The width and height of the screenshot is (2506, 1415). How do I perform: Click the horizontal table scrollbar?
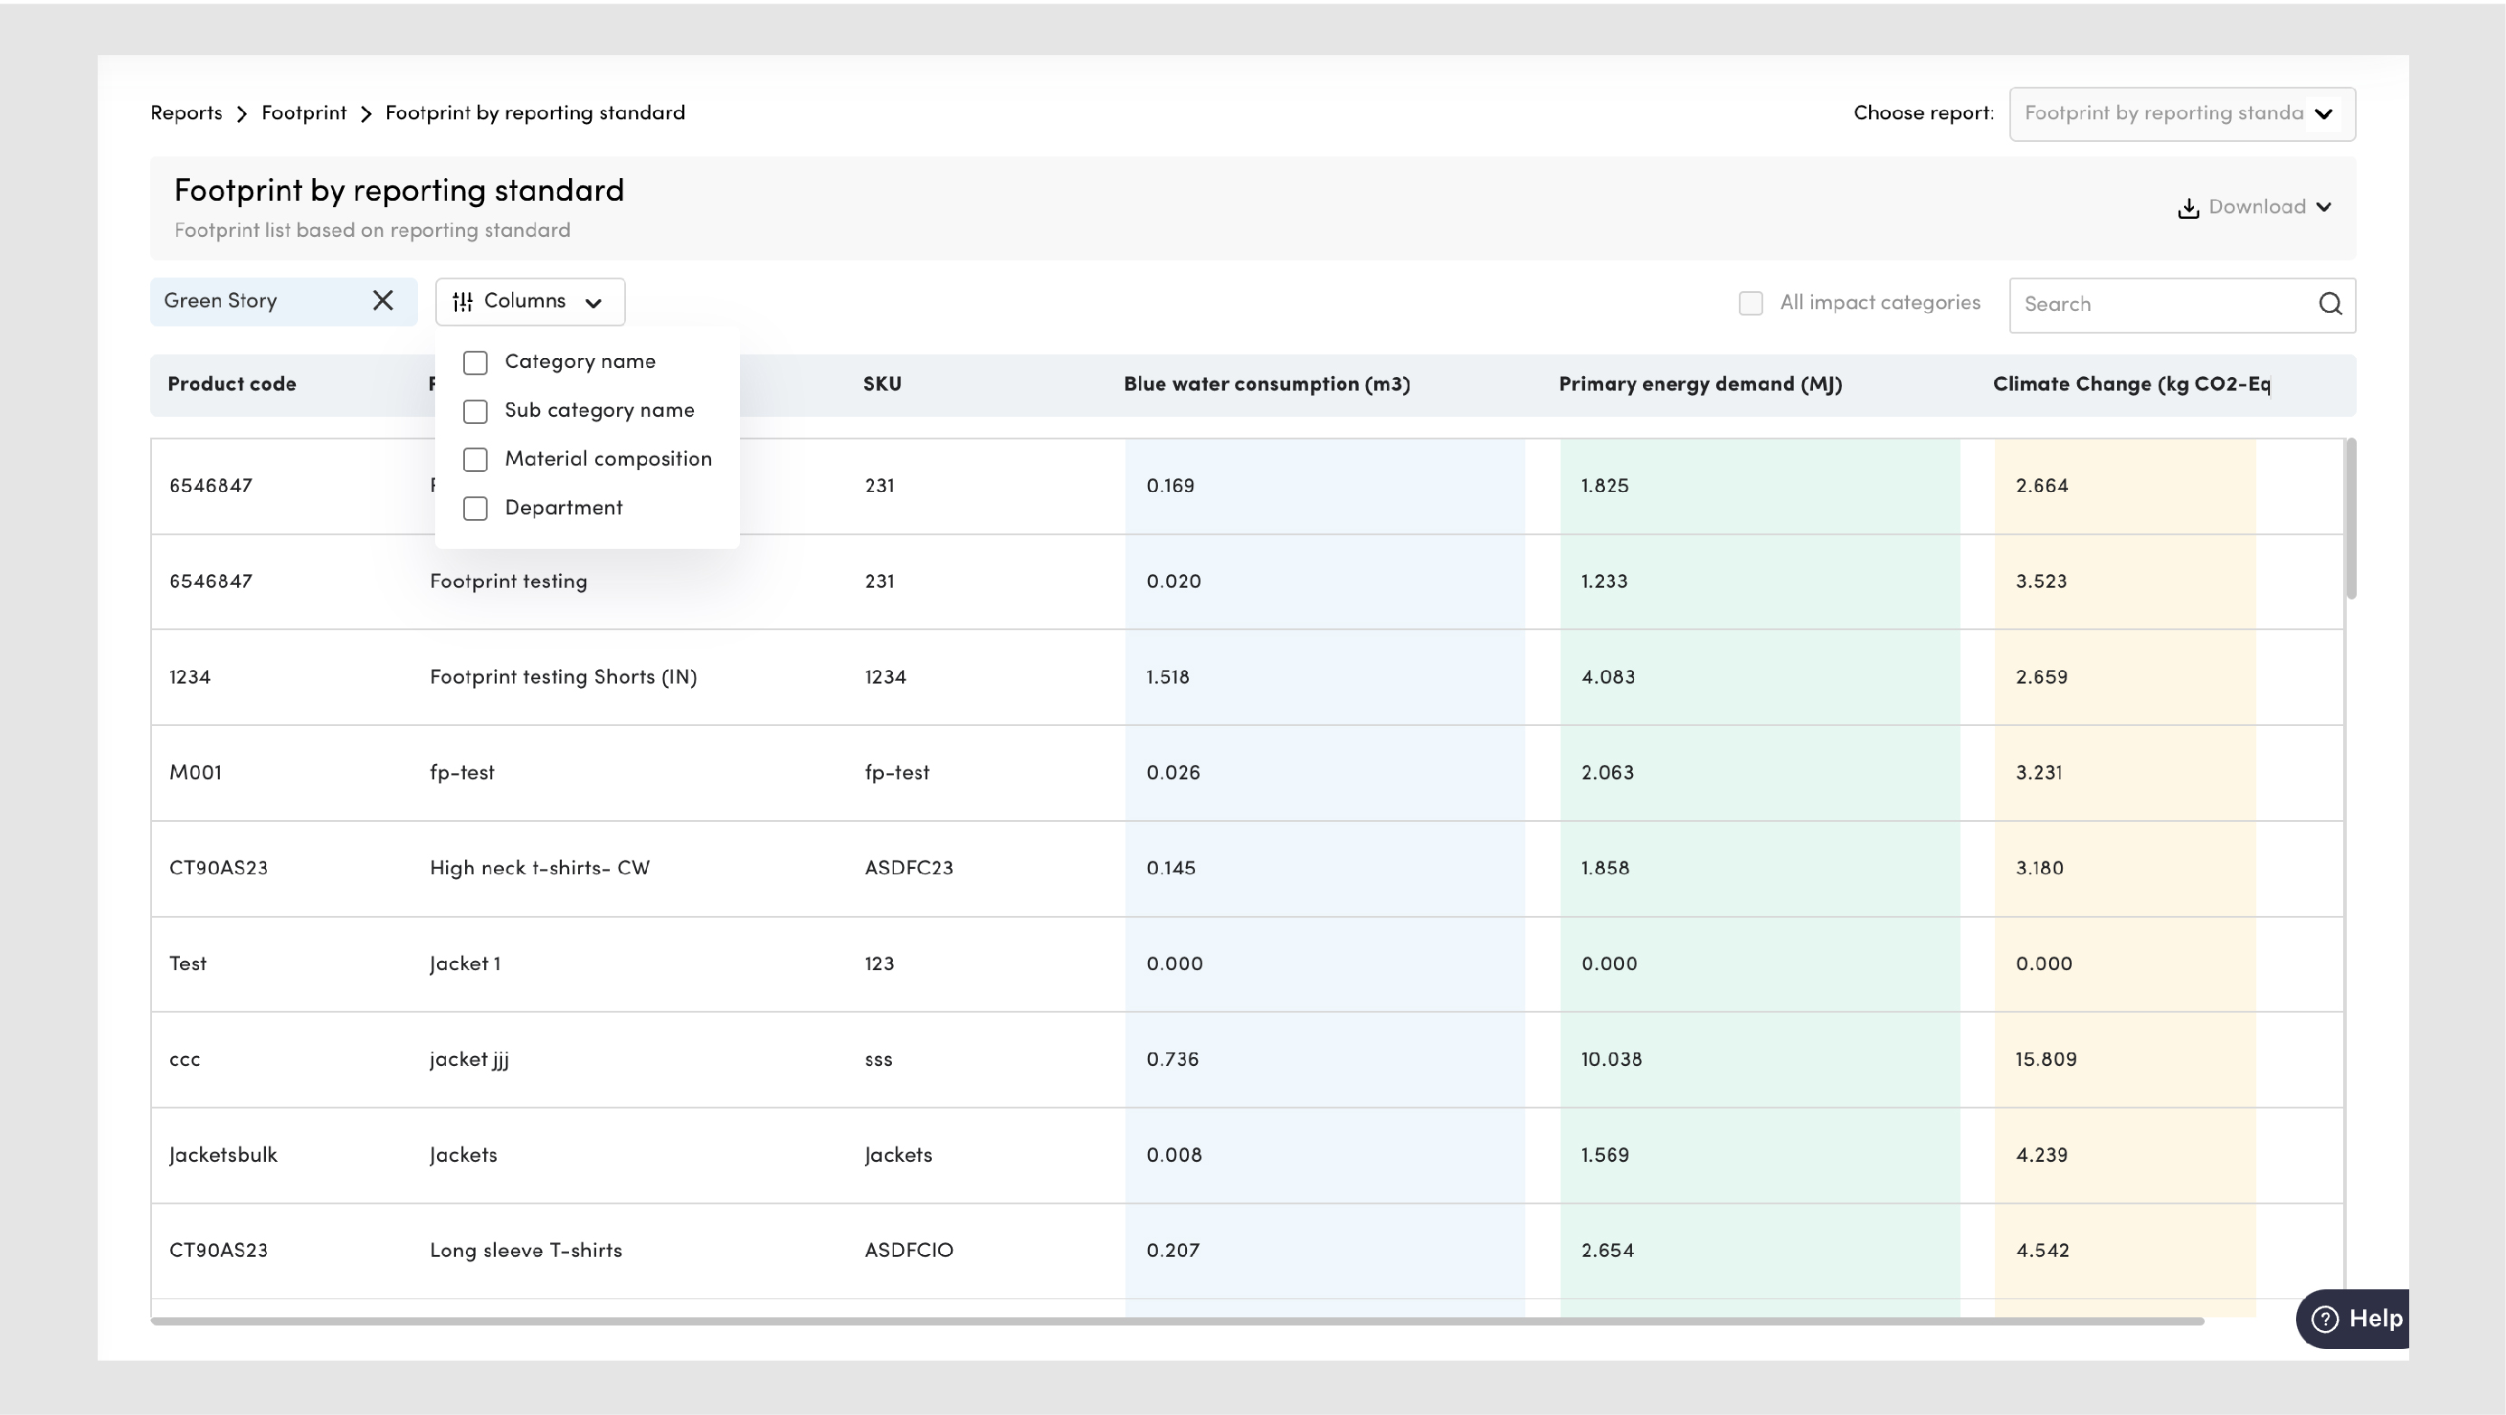pyautogui.click(x=1177, y=1321)
